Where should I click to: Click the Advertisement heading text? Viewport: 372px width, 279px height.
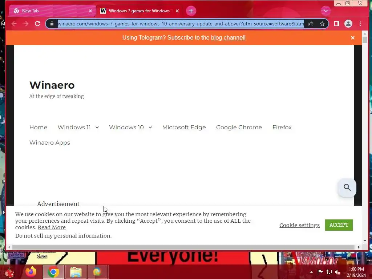coord(58,204)
